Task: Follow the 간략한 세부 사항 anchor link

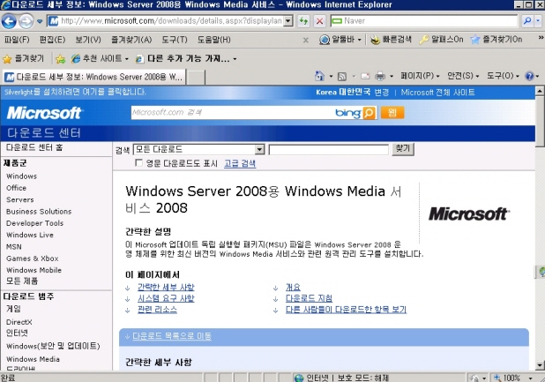Action: tap(166, 288)
